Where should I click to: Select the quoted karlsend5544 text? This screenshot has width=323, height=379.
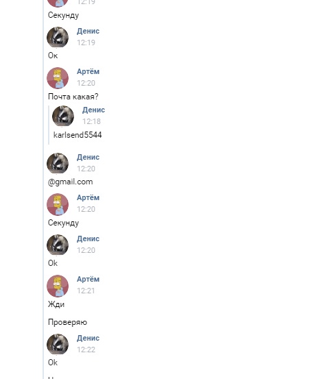pyautogui.click(x=77, y=135)
